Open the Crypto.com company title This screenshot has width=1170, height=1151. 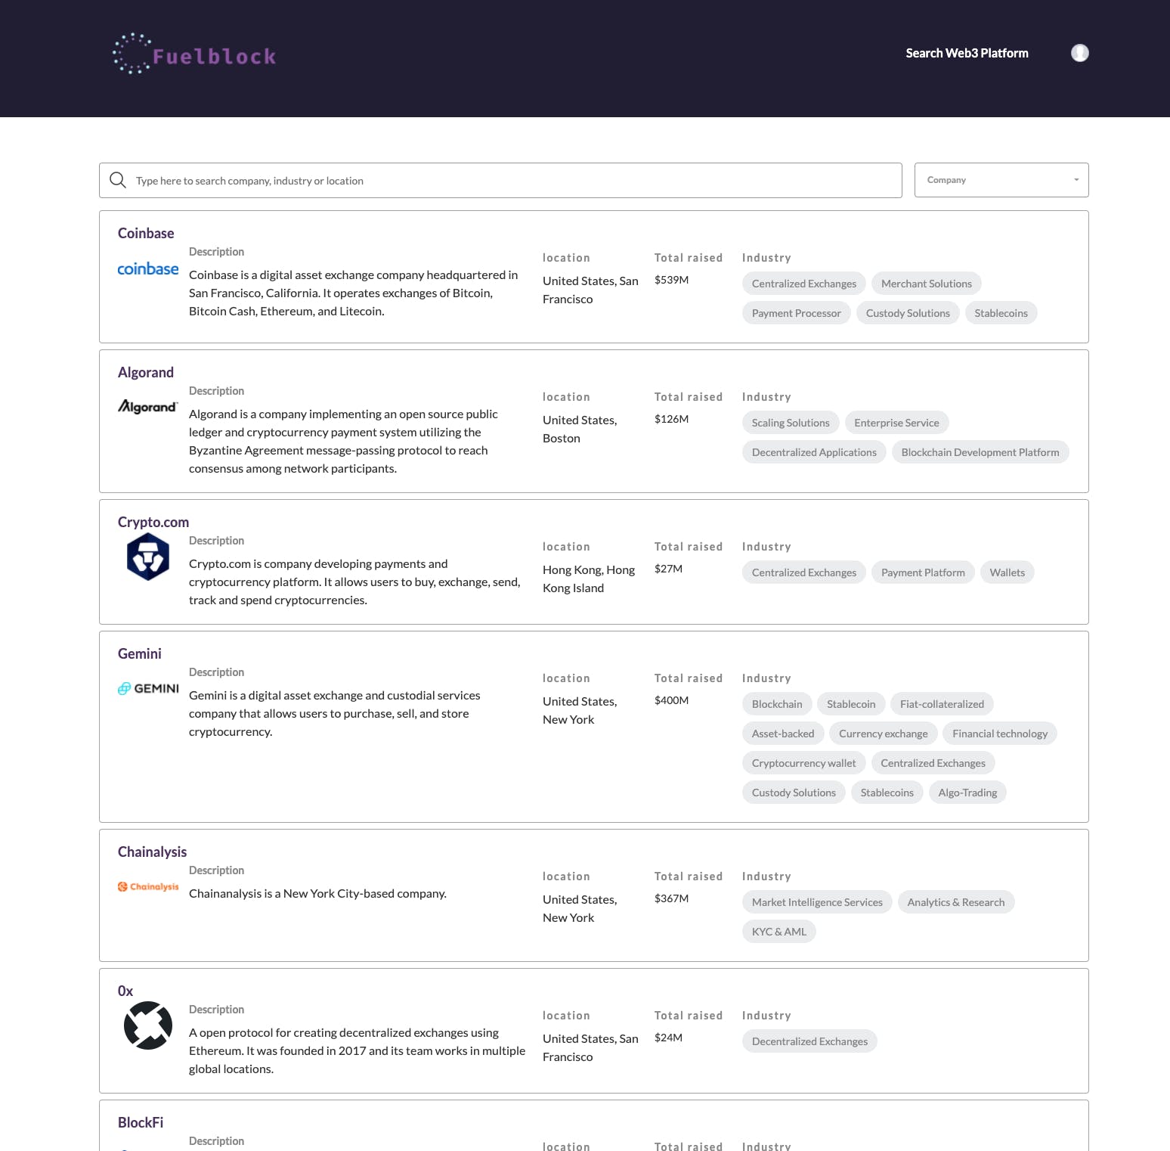[153, 522]
